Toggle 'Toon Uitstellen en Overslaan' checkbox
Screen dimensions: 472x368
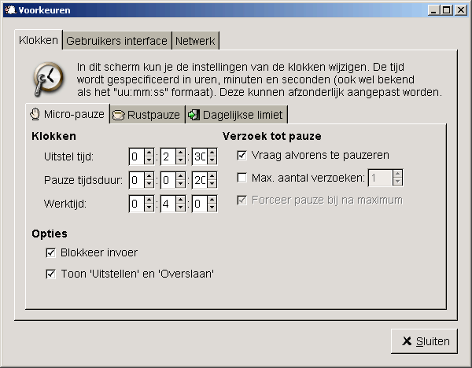[x=52, y=274]
